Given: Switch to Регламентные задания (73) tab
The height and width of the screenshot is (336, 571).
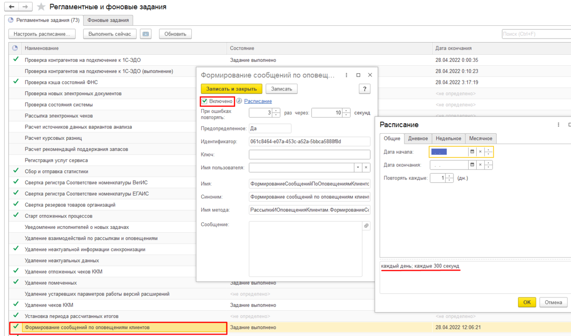Looking at the screenshot, I should [44, 20].
